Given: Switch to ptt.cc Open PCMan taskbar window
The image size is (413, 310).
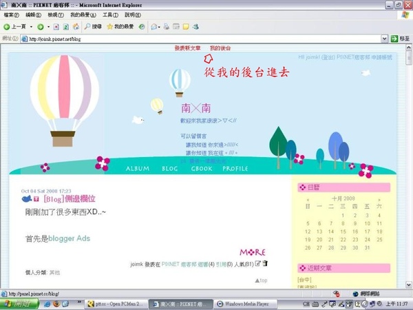Looking at the screenshot, I should coord(115,304).
